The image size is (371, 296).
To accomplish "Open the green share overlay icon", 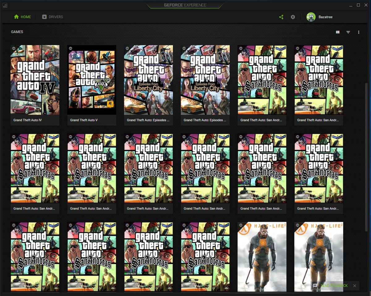I will pyautogui.click(x=281, y=17).
